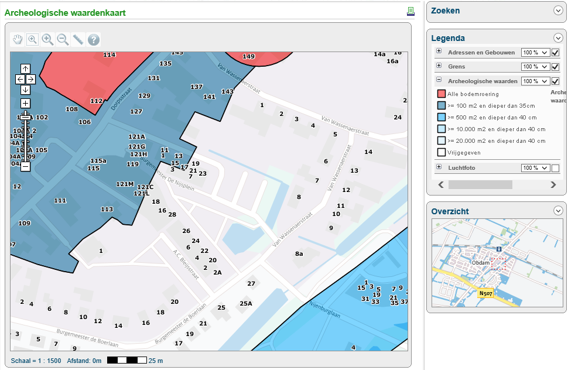Collapse the Archeologische waarden legend group

[x=439, y=80]
